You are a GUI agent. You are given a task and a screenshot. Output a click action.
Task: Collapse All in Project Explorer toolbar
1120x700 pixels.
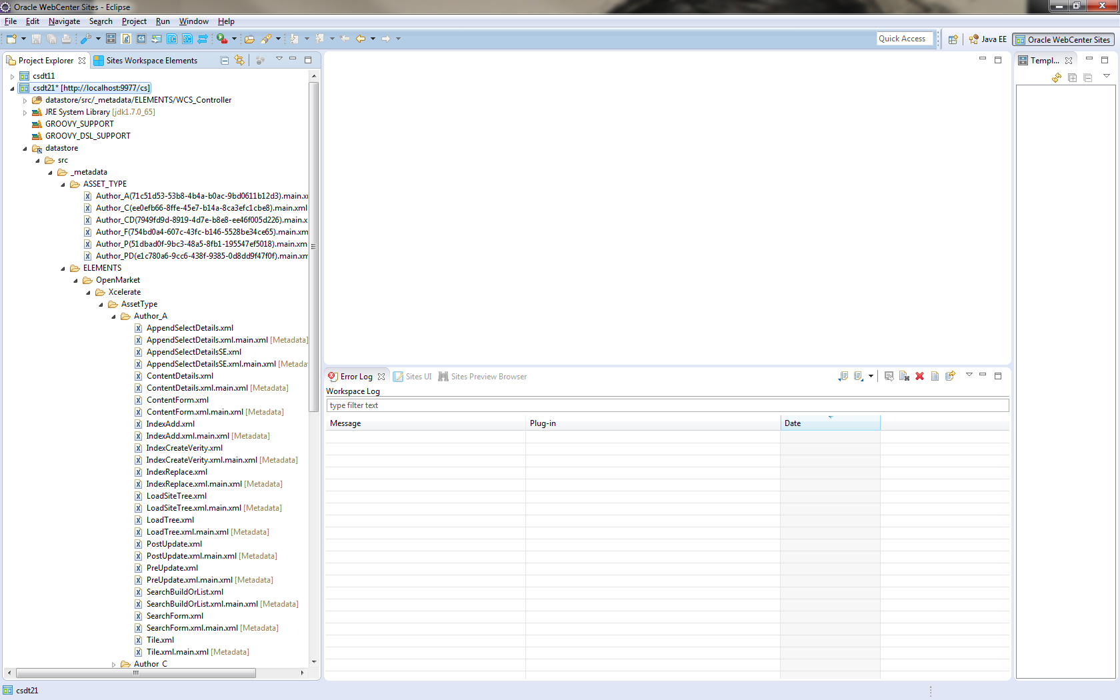225,61
